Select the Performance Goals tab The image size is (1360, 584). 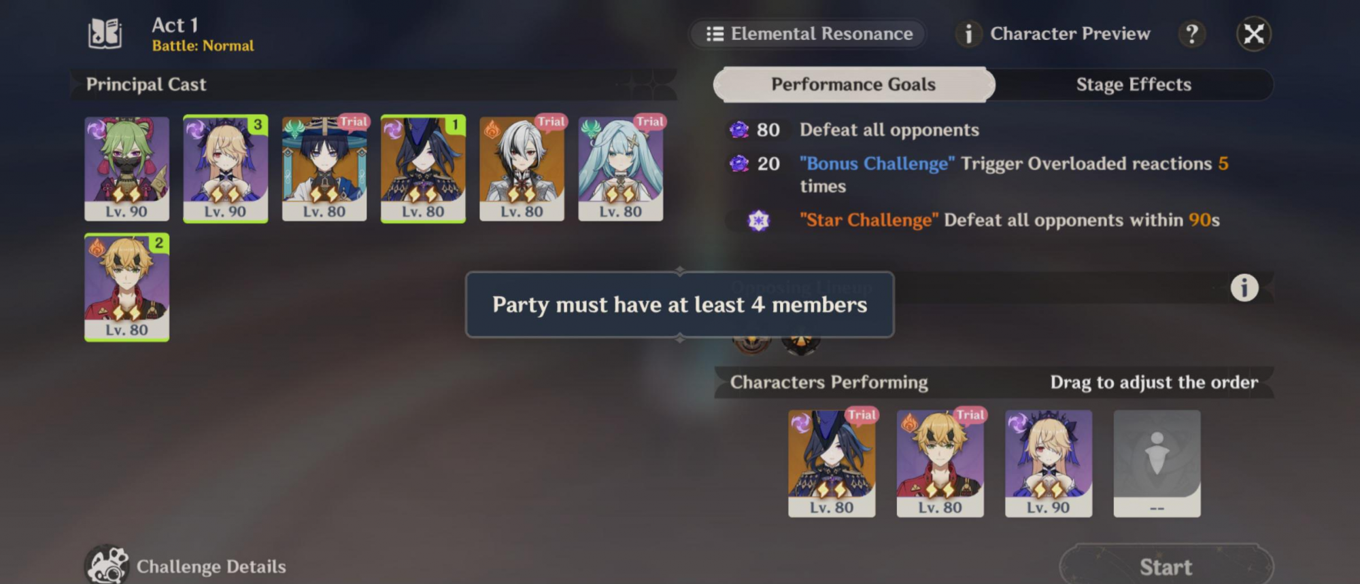[853, 84]
